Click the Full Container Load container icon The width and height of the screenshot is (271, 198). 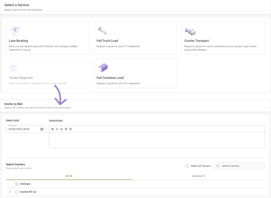click(x=103, y=67)
